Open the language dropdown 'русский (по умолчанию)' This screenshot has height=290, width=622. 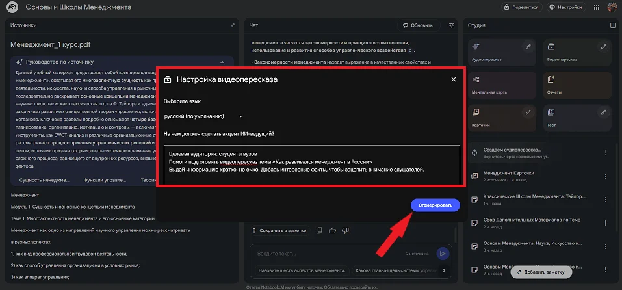tap(203, 116)
